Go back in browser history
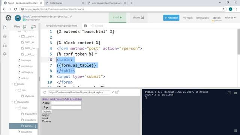 coord(4,9)
